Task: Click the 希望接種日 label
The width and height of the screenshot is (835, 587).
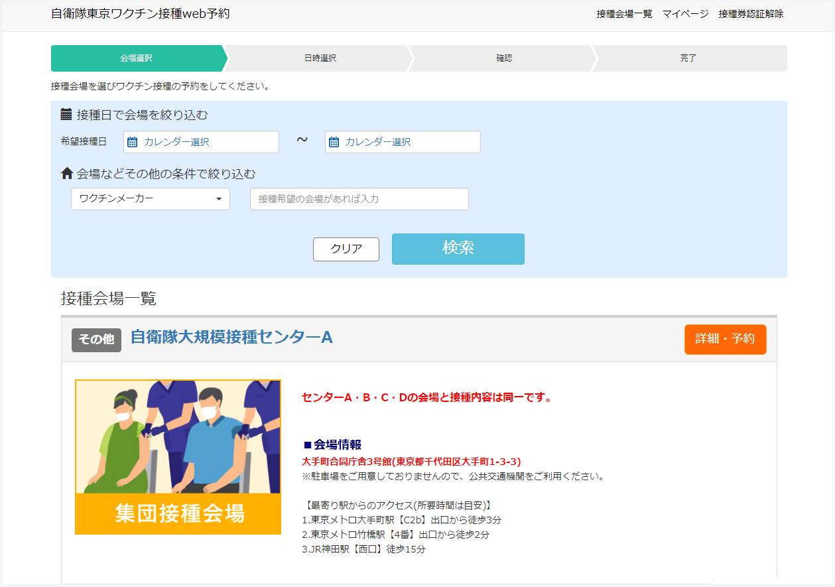Action: 84,142
